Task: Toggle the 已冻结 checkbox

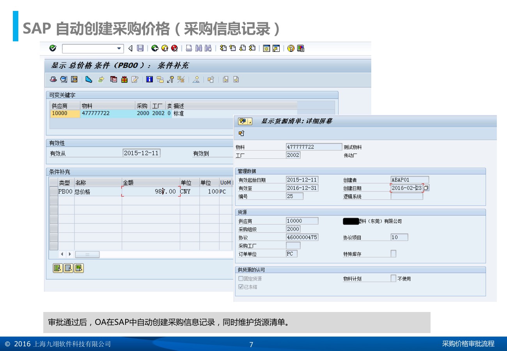Action: (x=241, y=287)
